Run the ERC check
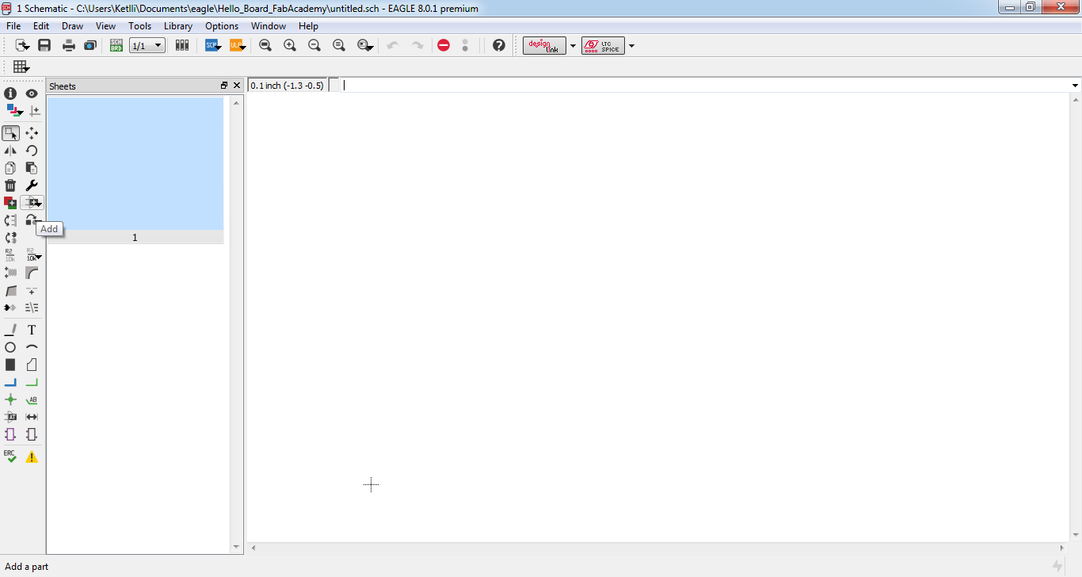 (10, 457)
